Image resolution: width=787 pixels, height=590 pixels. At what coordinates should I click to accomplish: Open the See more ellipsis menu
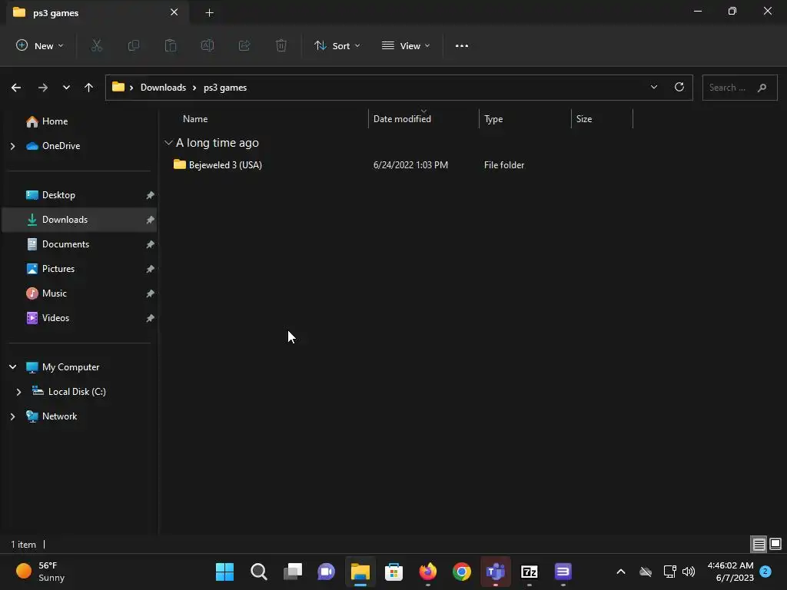click(462, 45)
